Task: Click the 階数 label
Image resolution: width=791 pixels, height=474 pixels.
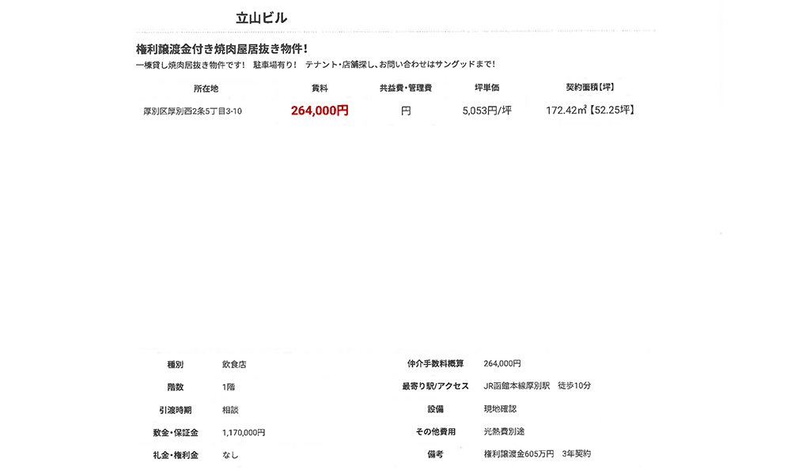Action: coord(176,386)
